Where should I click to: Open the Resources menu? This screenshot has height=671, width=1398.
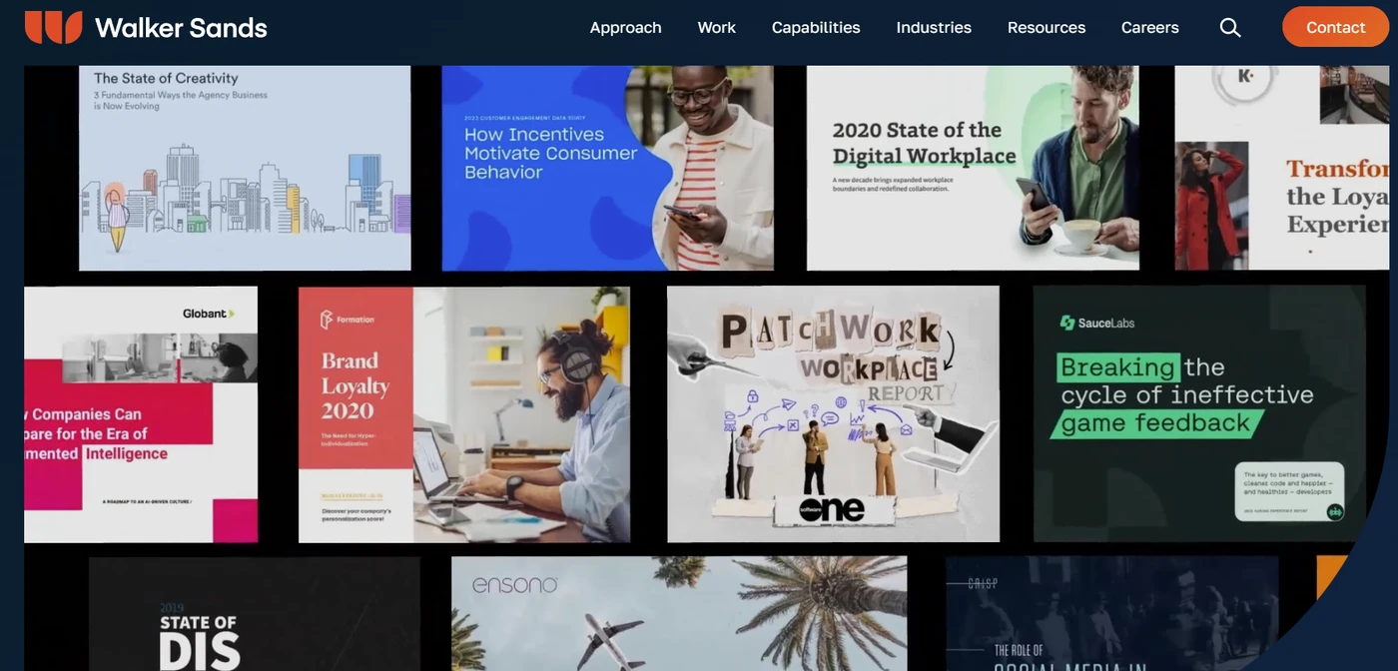(x=1047, y=28)
